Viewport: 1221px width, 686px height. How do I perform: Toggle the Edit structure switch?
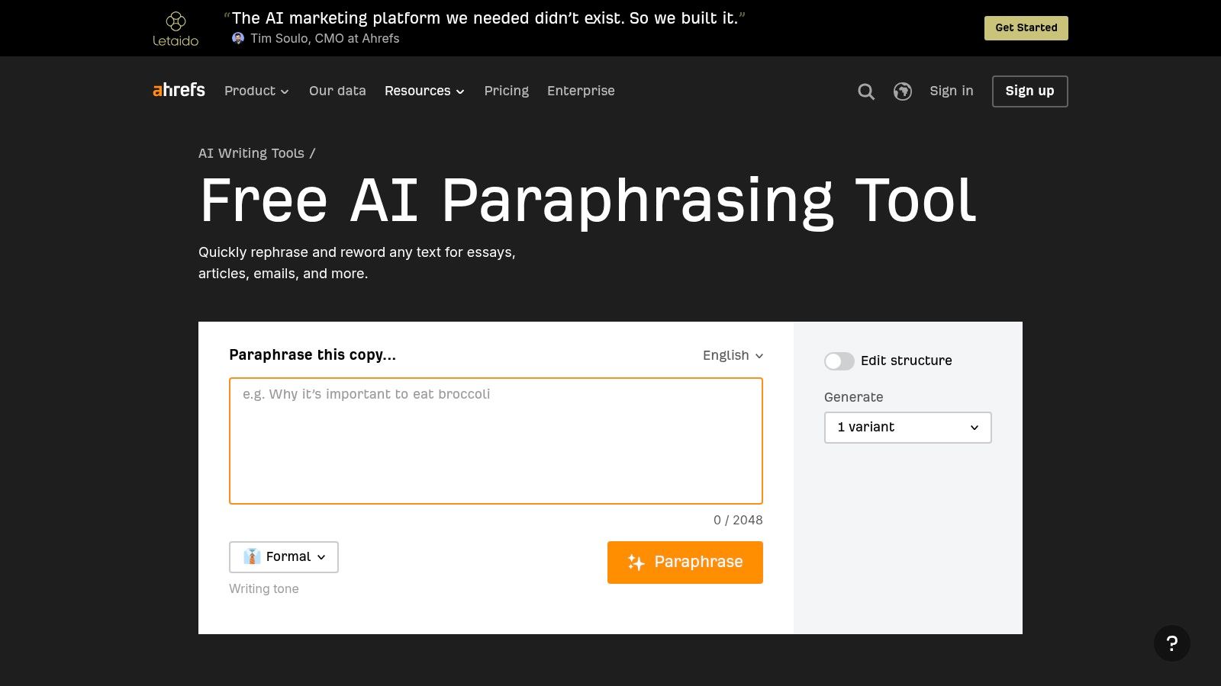[839, 361]
